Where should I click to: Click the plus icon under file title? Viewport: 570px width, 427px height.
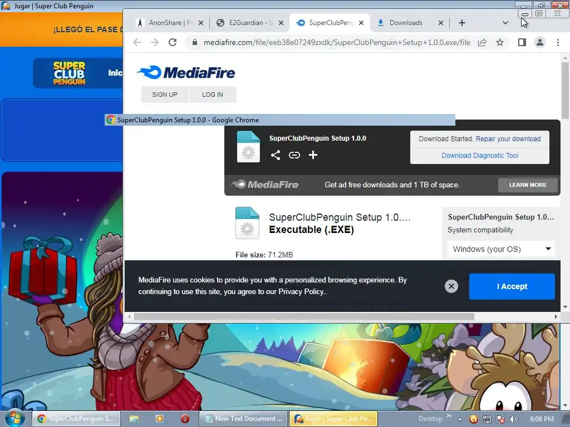313,155
